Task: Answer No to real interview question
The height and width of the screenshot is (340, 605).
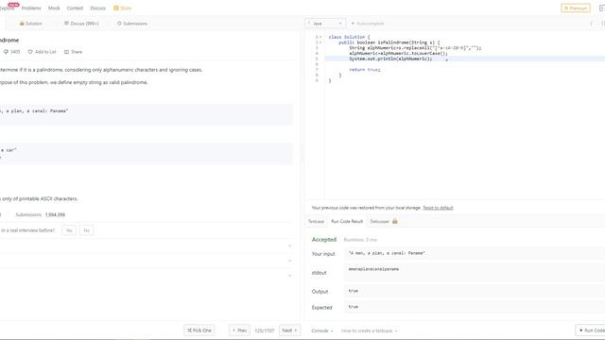Action: pos(86,230)
